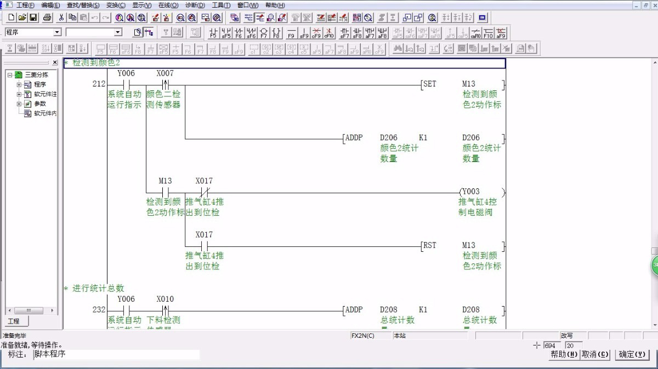This screenshot has width=658, height=369.
Task: Save project with floppy disk icon
Action: (x=33, y=17)
